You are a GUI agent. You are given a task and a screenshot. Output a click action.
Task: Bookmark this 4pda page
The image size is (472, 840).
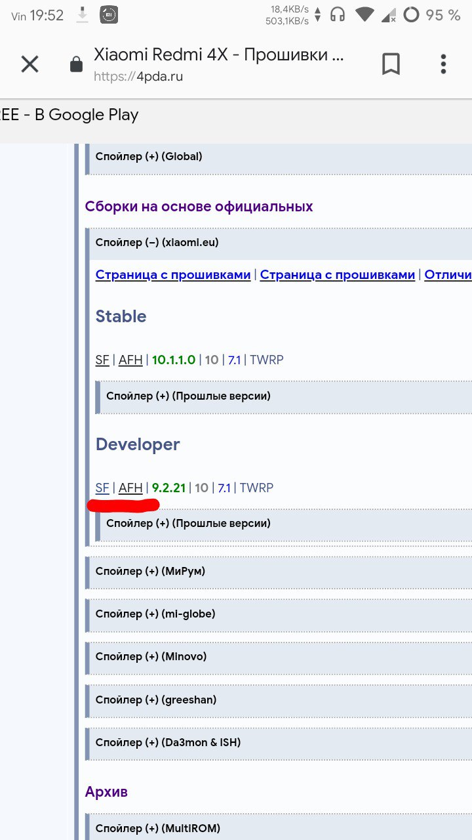tap(391, 64)
